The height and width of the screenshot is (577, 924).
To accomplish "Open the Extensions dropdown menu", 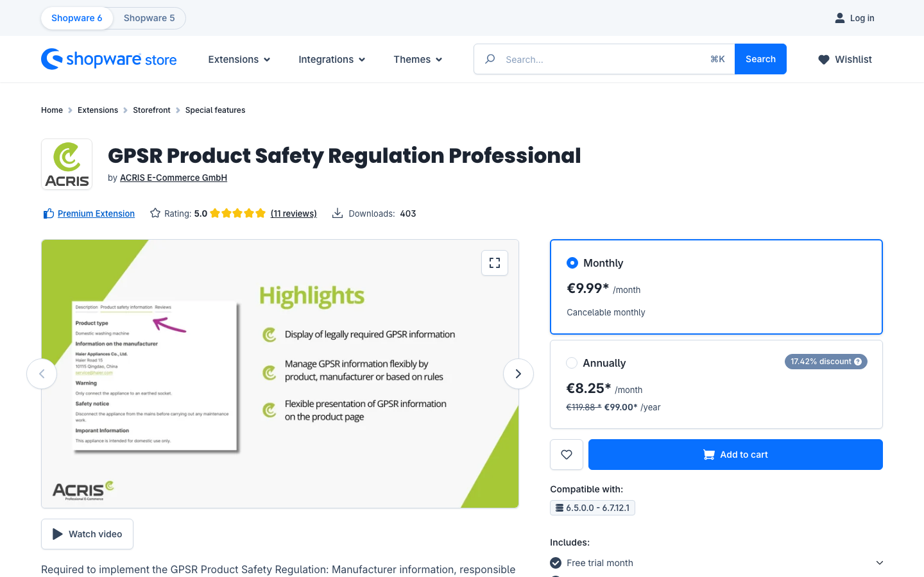I will [239, 60].
